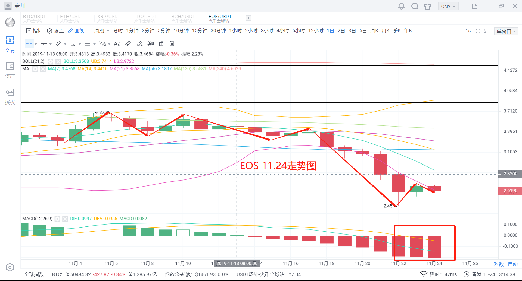This screenshot has width=522, height=281.
Task: Select the freehand pencil drawing tool
Action: tap(139, 44)
